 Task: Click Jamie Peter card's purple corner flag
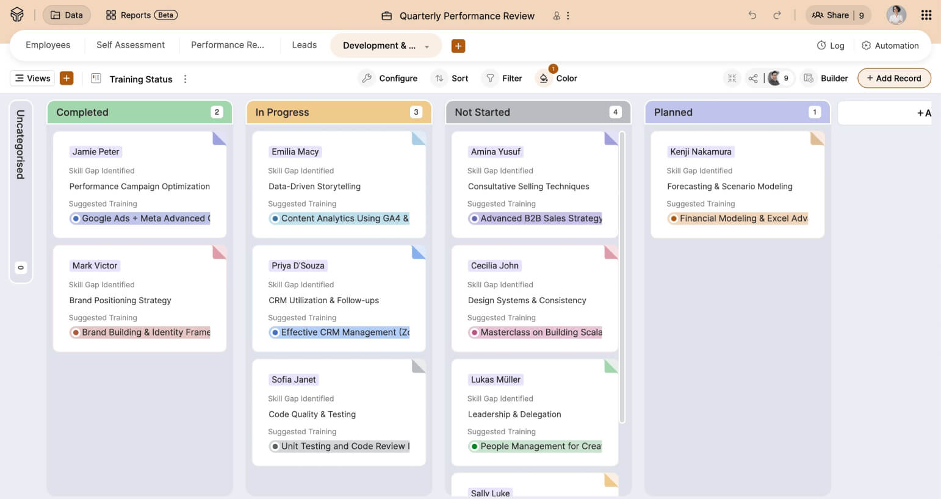click(220, 138)
